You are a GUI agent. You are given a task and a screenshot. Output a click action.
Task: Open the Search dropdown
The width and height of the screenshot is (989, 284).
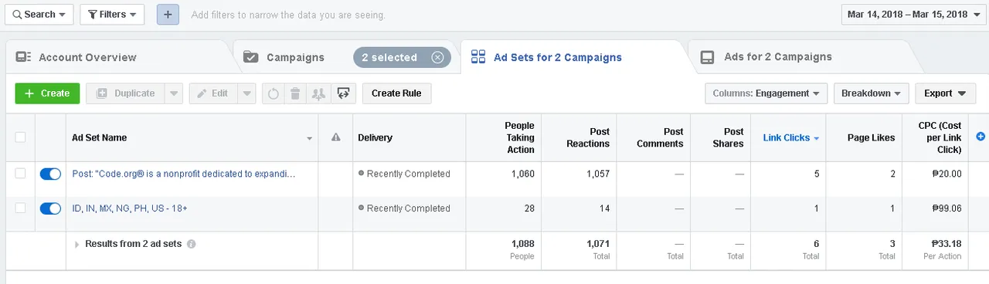39,15
